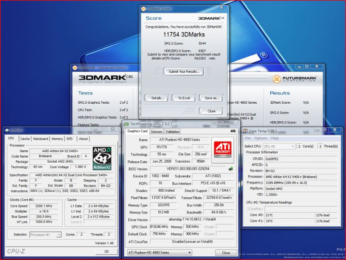Open the Memory tab in CPU-Z

[x=57, y=139]
